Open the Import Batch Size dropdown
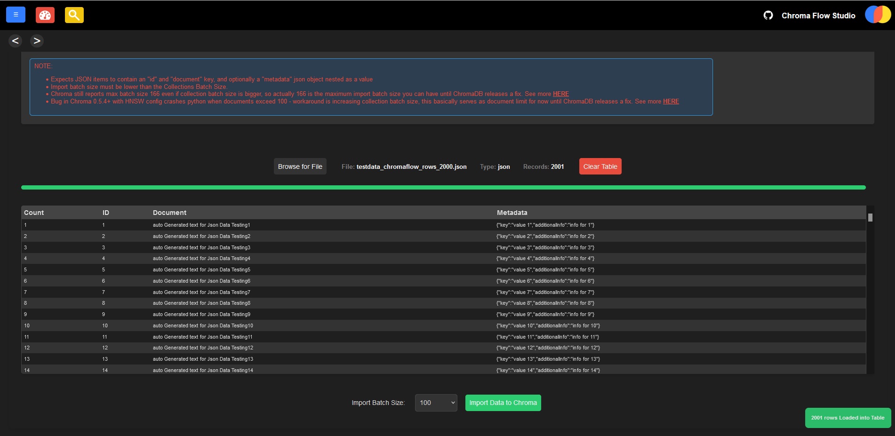 tap(436, 403)
